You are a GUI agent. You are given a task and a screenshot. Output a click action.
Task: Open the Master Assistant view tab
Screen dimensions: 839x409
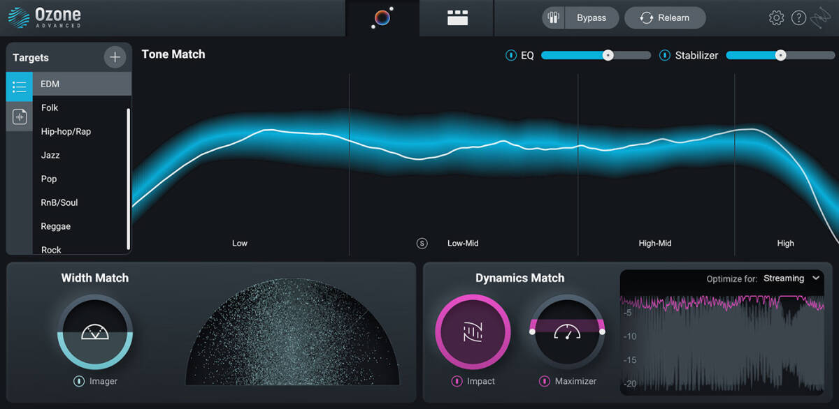[382, 17]
